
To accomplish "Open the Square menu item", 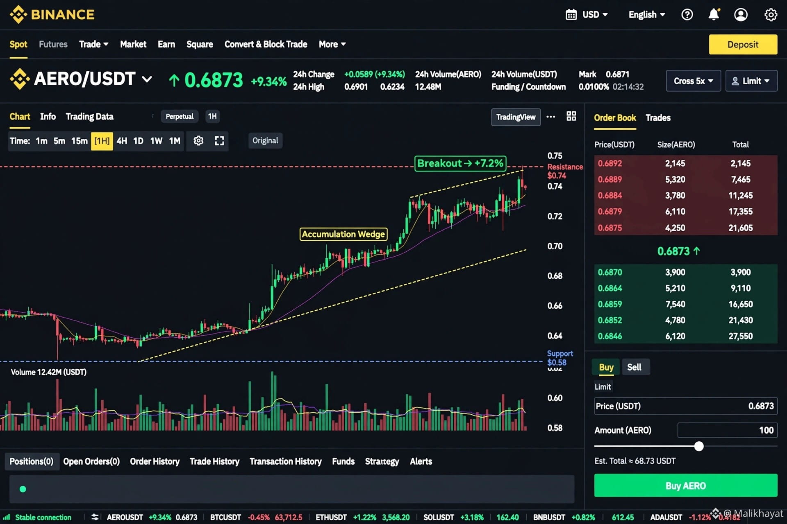I will (x=200, y=44).
